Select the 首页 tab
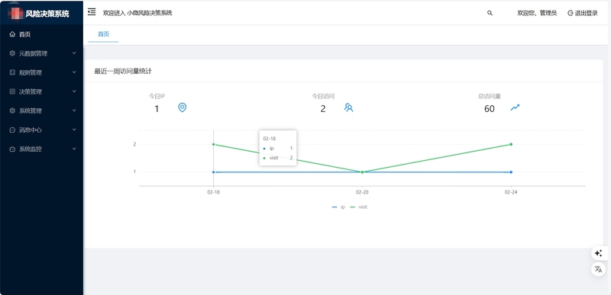This screenshot has width=611, height=295. tap(103, 34)
